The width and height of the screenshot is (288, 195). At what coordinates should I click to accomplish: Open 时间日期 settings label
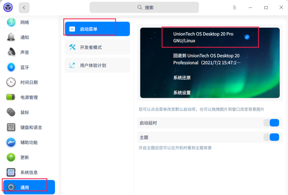point(29,82)
